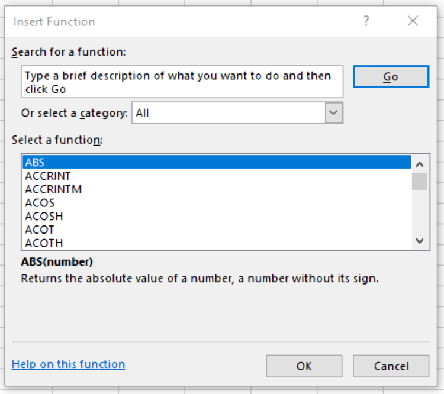
Task: Confirm with the OK button
Action: [304, 366]
